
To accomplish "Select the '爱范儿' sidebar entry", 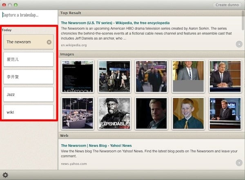I will (29, 59).
